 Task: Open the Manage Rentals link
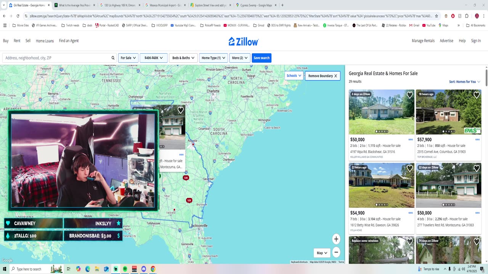(423, 41)
